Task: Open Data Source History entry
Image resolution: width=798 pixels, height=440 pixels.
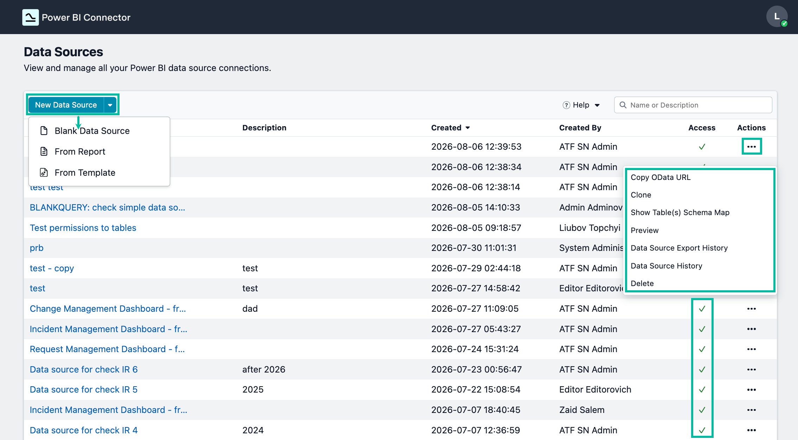Action: click(666, 266)
